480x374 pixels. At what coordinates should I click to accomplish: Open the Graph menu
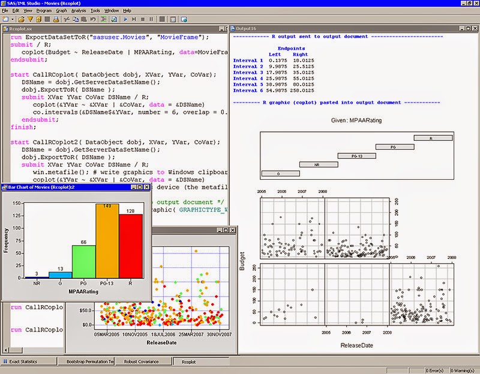(62, 10)
